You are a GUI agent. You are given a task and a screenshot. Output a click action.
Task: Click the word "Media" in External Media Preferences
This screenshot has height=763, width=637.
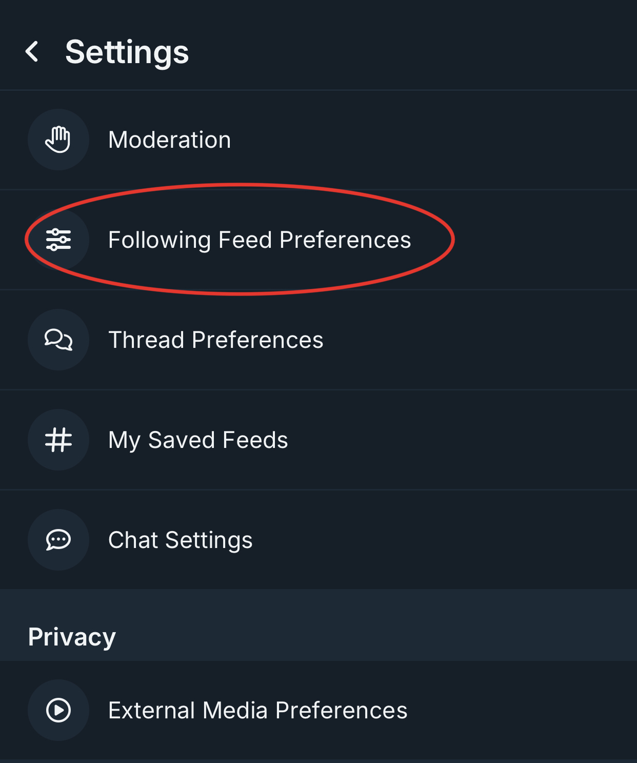(235, 710)
